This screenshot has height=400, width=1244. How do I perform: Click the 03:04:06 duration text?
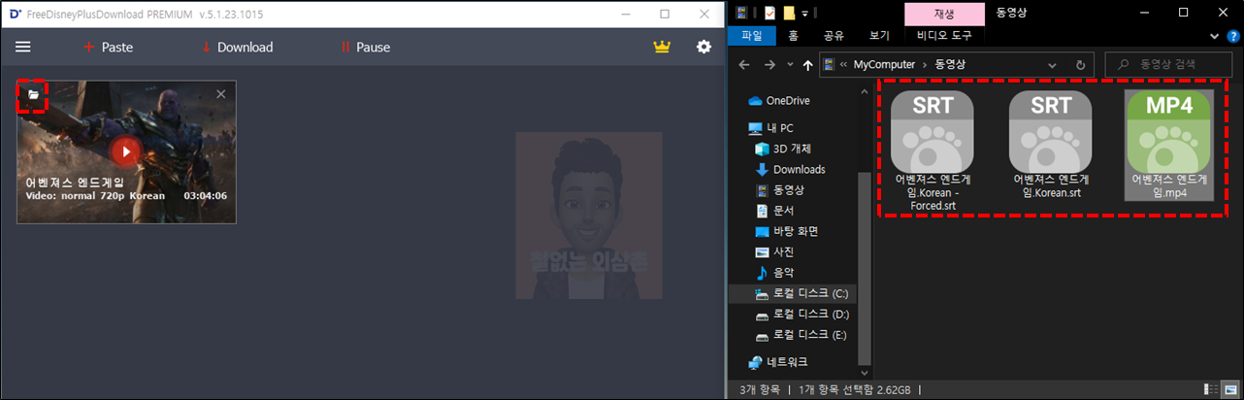click(206, 196)
